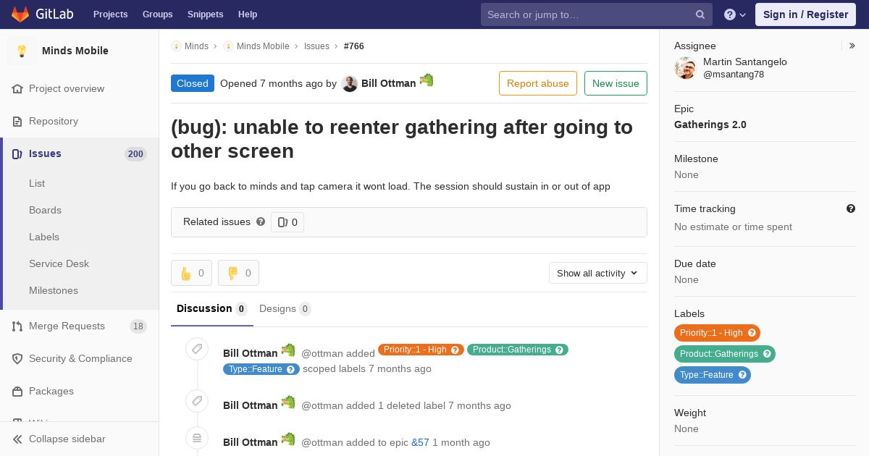869x456 pixels.
Task: Click the #766 breadcrumb
Action: click(354, 46)
